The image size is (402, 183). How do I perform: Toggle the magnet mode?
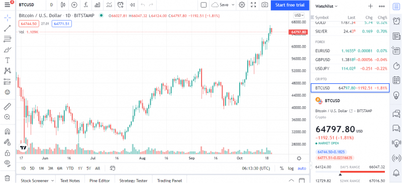click(x=8, y=131)
